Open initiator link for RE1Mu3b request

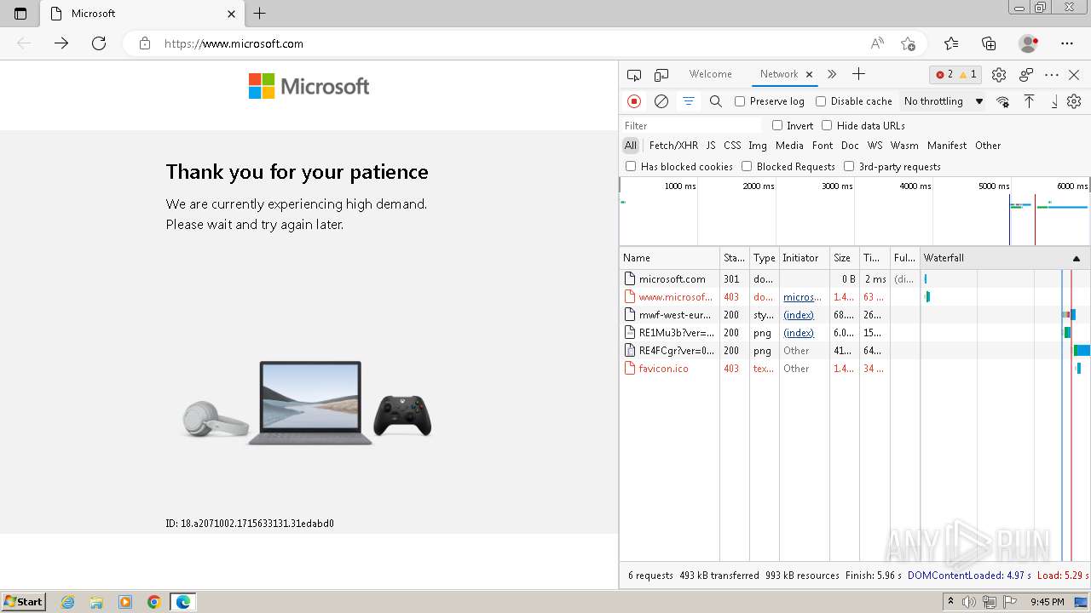[799, 333]
